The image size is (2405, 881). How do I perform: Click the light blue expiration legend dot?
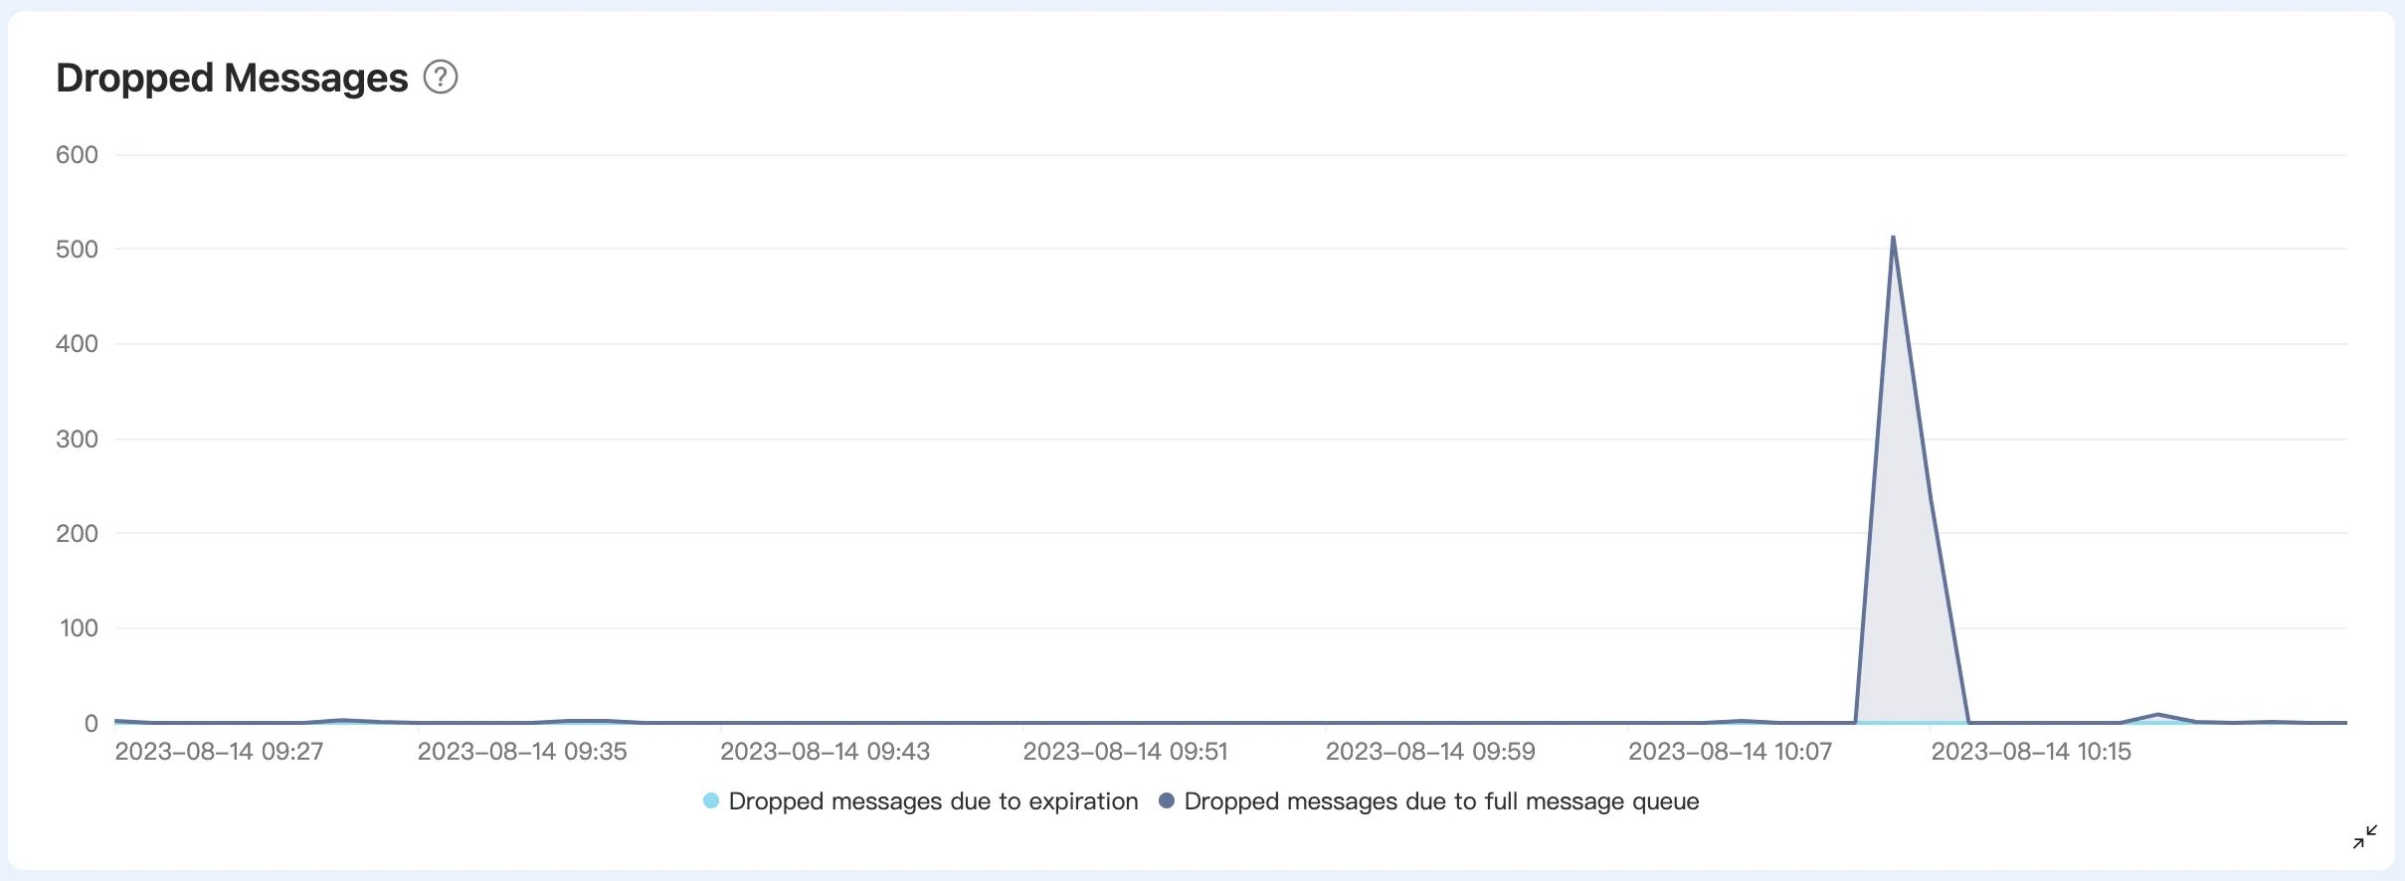pyautogui.click(x=709, y=800)
